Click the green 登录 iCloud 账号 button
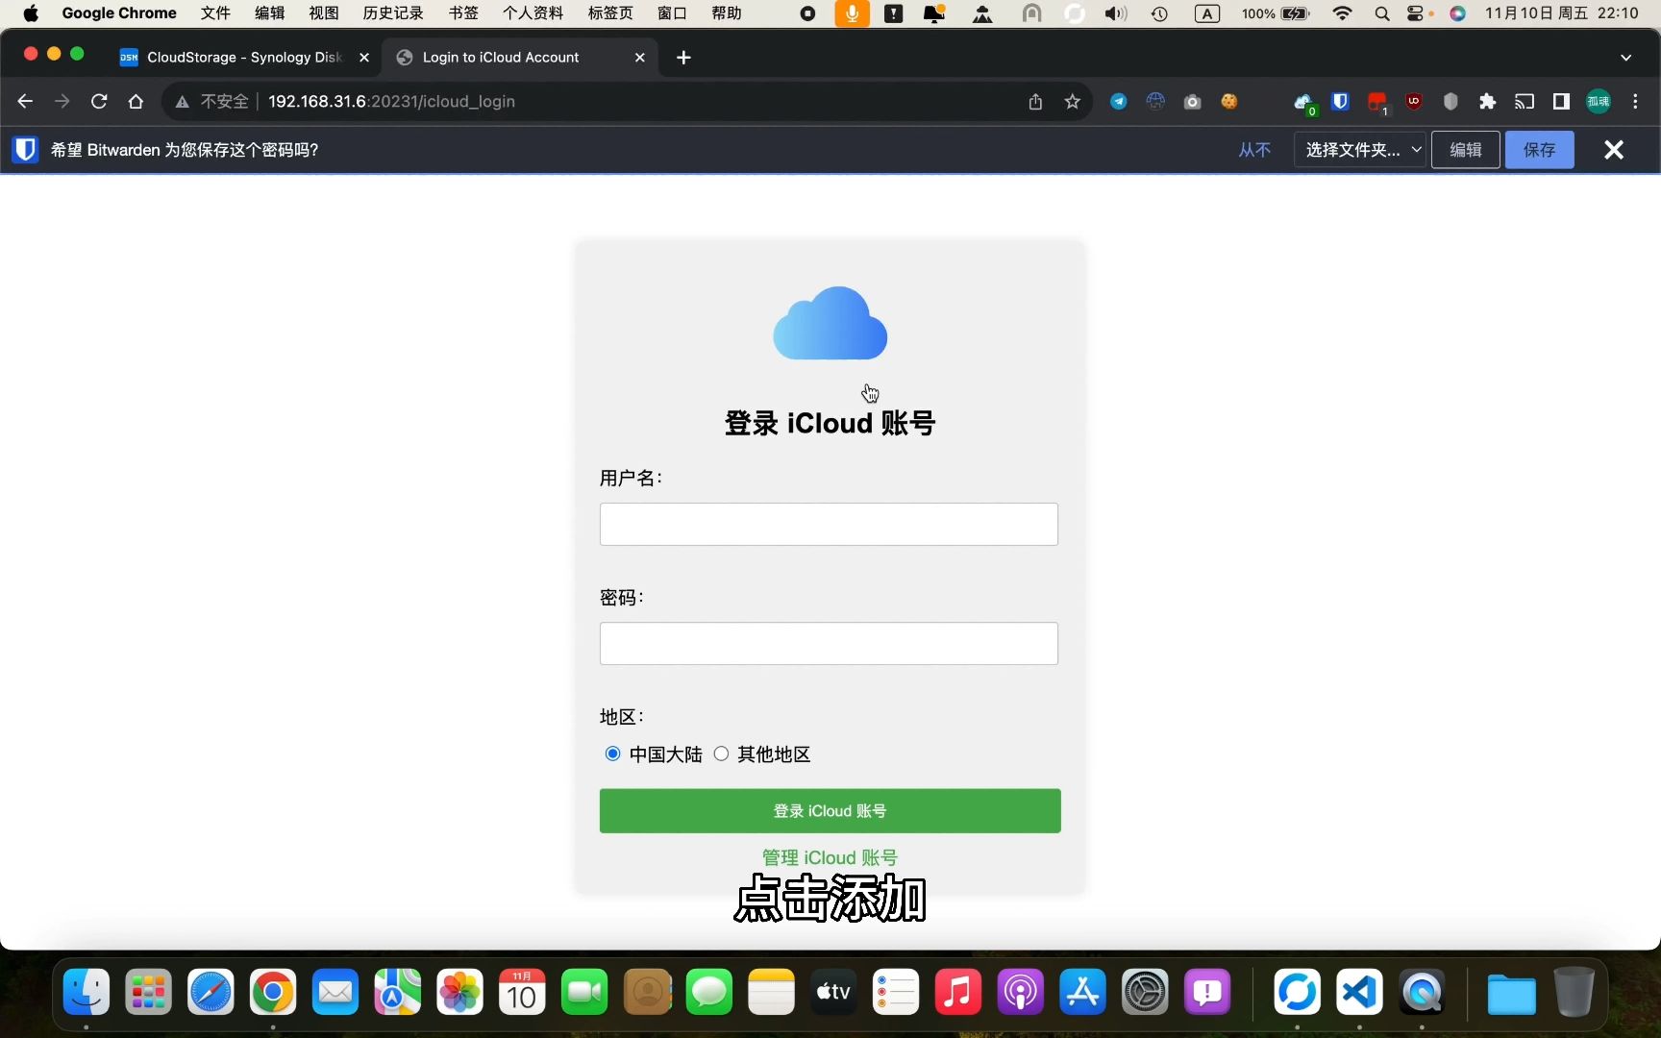This screenshot has height=1038, width=1661. [x=830, y=811]
